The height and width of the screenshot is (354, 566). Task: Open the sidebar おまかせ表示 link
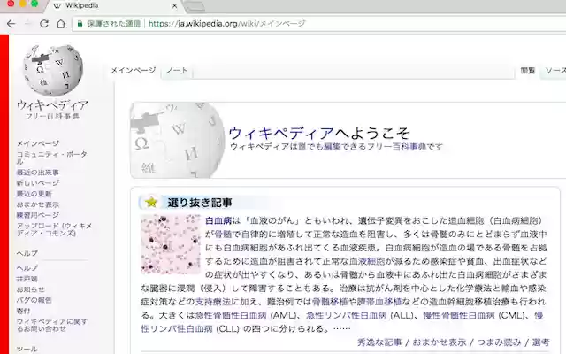tap(38, 204)
